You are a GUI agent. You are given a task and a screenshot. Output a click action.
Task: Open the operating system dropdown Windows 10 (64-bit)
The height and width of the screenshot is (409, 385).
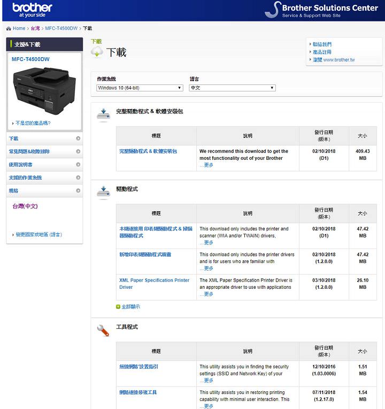click(140, 88)
